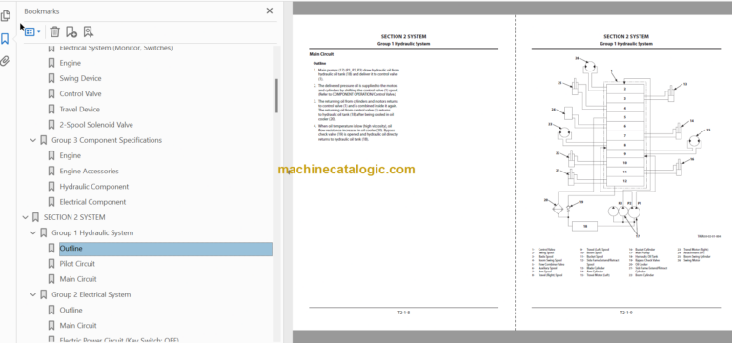Open the Control Valve bookmark
The width and height of the screenshot is (732, 343).
80,93
